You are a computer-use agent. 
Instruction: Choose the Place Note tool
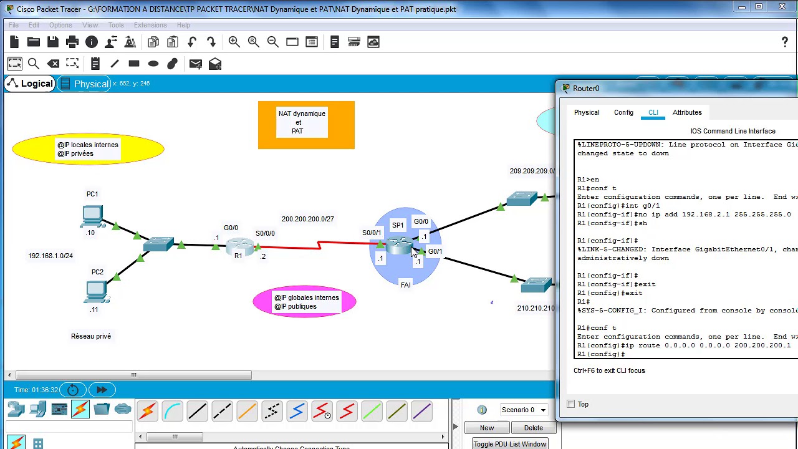click(x=95, y=64)
